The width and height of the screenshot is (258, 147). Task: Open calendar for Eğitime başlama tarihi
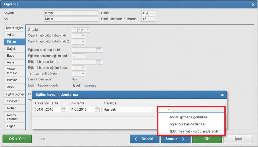[x=99, y=50]
